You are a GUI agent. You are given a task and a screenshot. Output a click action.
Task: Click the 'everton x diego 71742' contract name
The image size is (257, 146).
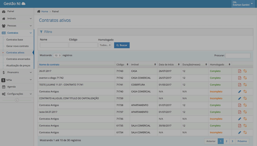(x=51, y=78)
